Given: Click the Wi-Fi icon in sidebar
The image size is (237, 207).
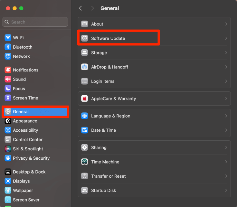Looking at the screenshot, I should [8, 38].
